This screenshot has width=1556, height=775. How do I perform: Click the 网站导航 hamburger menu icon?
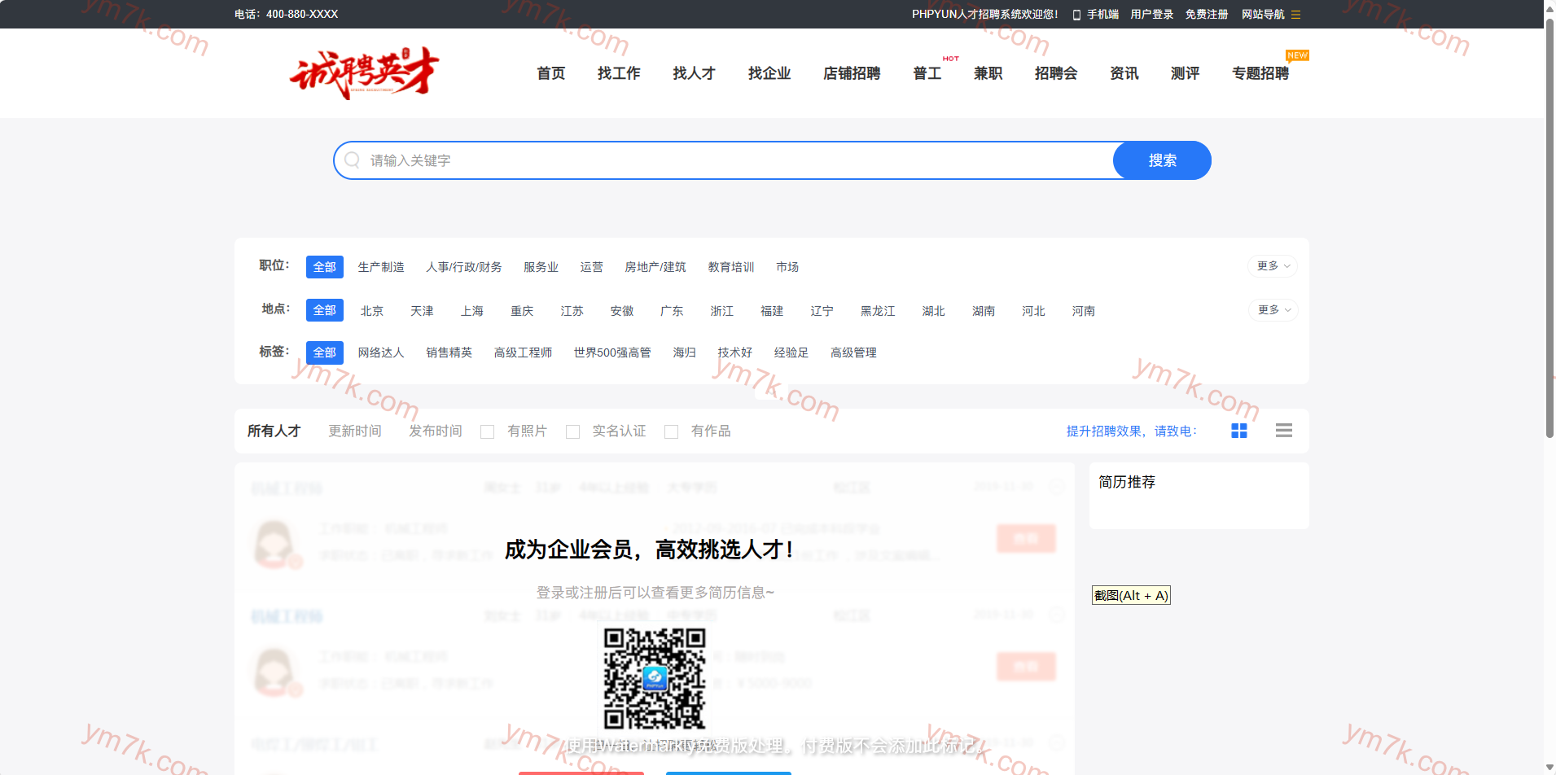click(x=1295, y=15)
